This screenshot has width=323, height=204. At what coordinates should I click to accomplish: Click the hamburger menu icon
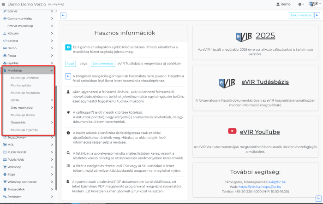click(4, 4)
